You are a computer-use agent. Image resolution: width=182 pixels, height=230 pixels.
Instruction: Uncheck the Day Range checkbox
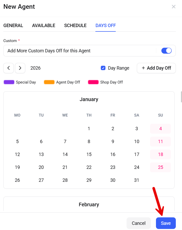pos(103,68)
